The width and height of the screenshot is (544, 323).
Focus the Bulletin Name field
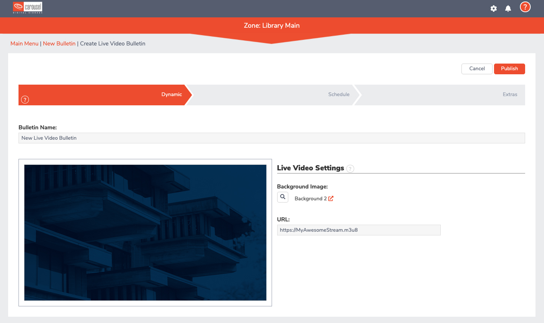tap(272, 138)
